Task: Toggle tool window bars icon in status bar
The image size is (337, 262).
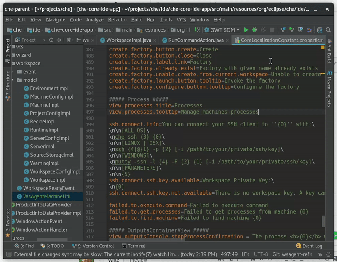Action: tap(9, 254)
